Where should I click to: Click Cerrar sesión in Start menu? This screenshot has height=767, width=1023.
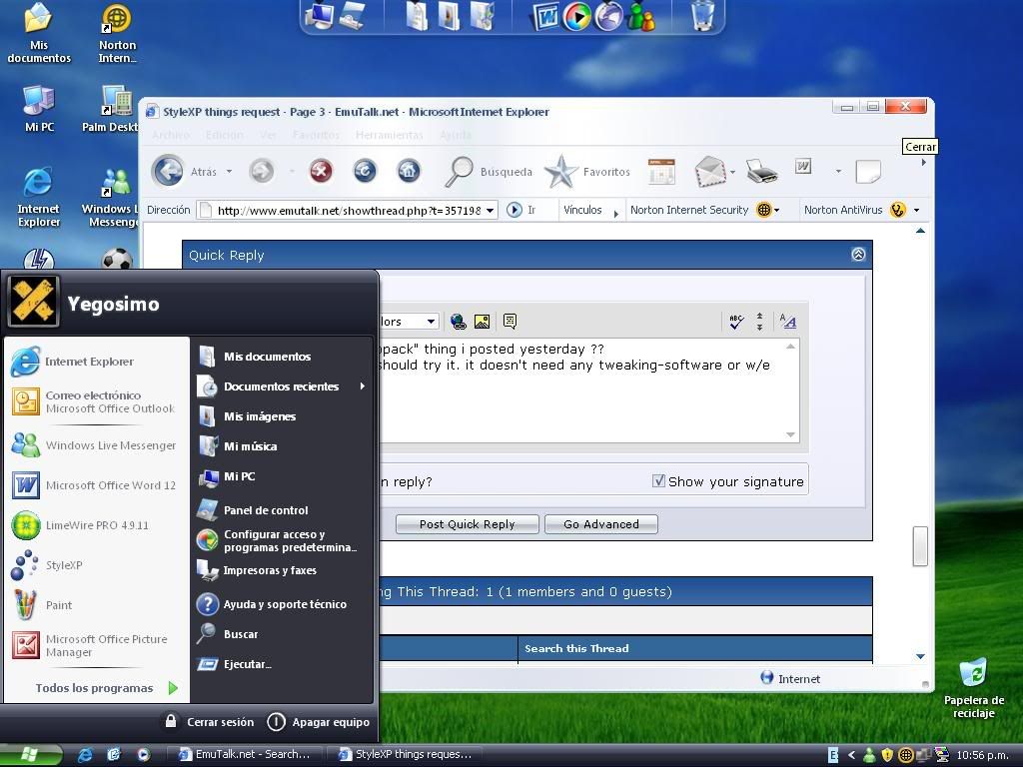[208, 722]
